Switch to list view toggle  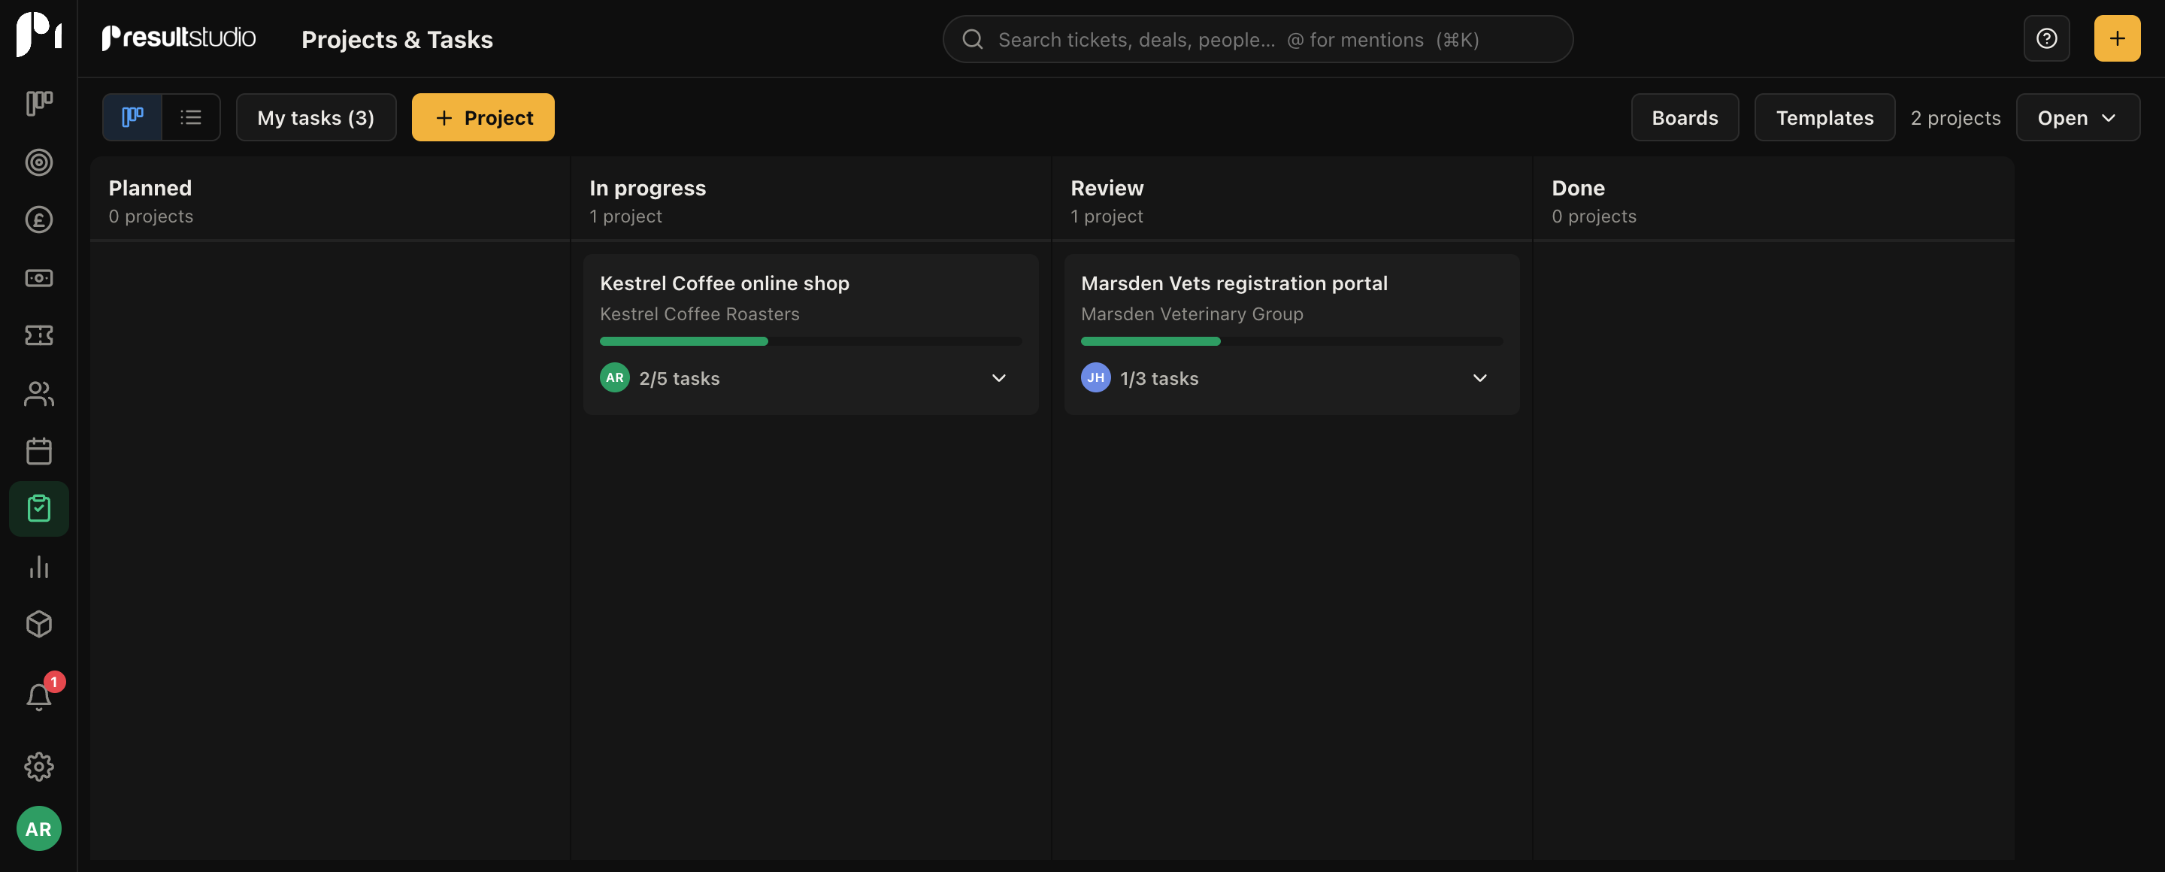191,117
